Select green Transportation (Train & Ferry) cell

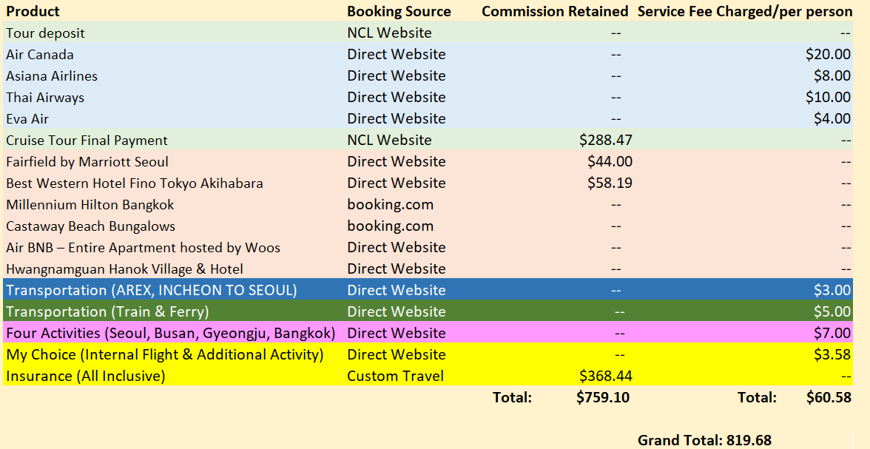[x=107, y=311]
